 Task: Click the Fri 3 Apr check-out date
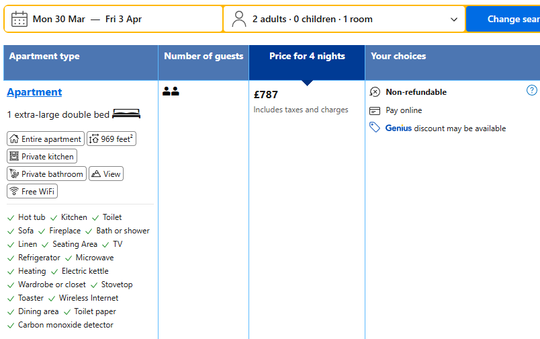pos(124,19)
